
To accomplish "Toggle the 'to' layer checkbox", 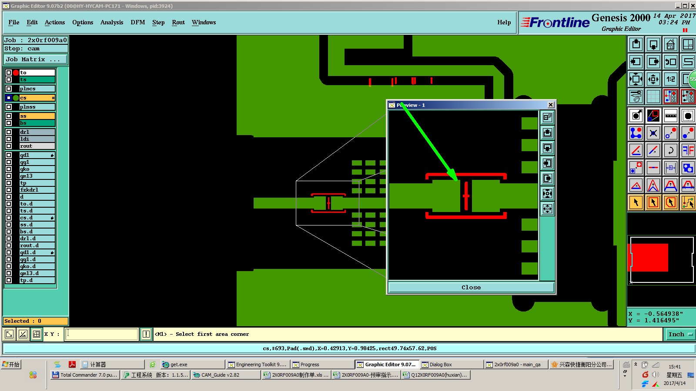I will [x=9, y=73].
